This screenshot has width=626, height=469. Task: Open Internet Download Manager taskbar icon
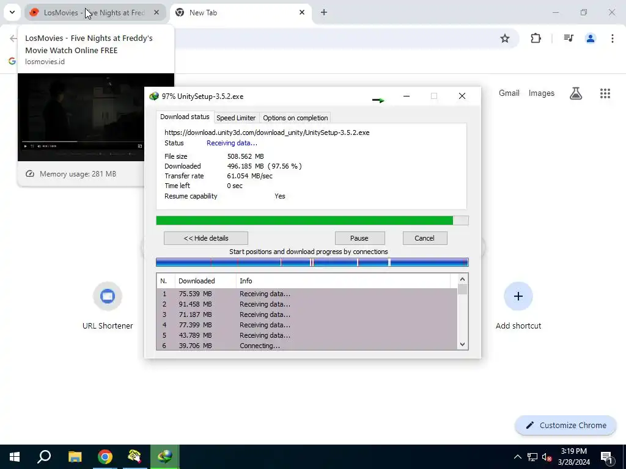click(x=165, y=457)
